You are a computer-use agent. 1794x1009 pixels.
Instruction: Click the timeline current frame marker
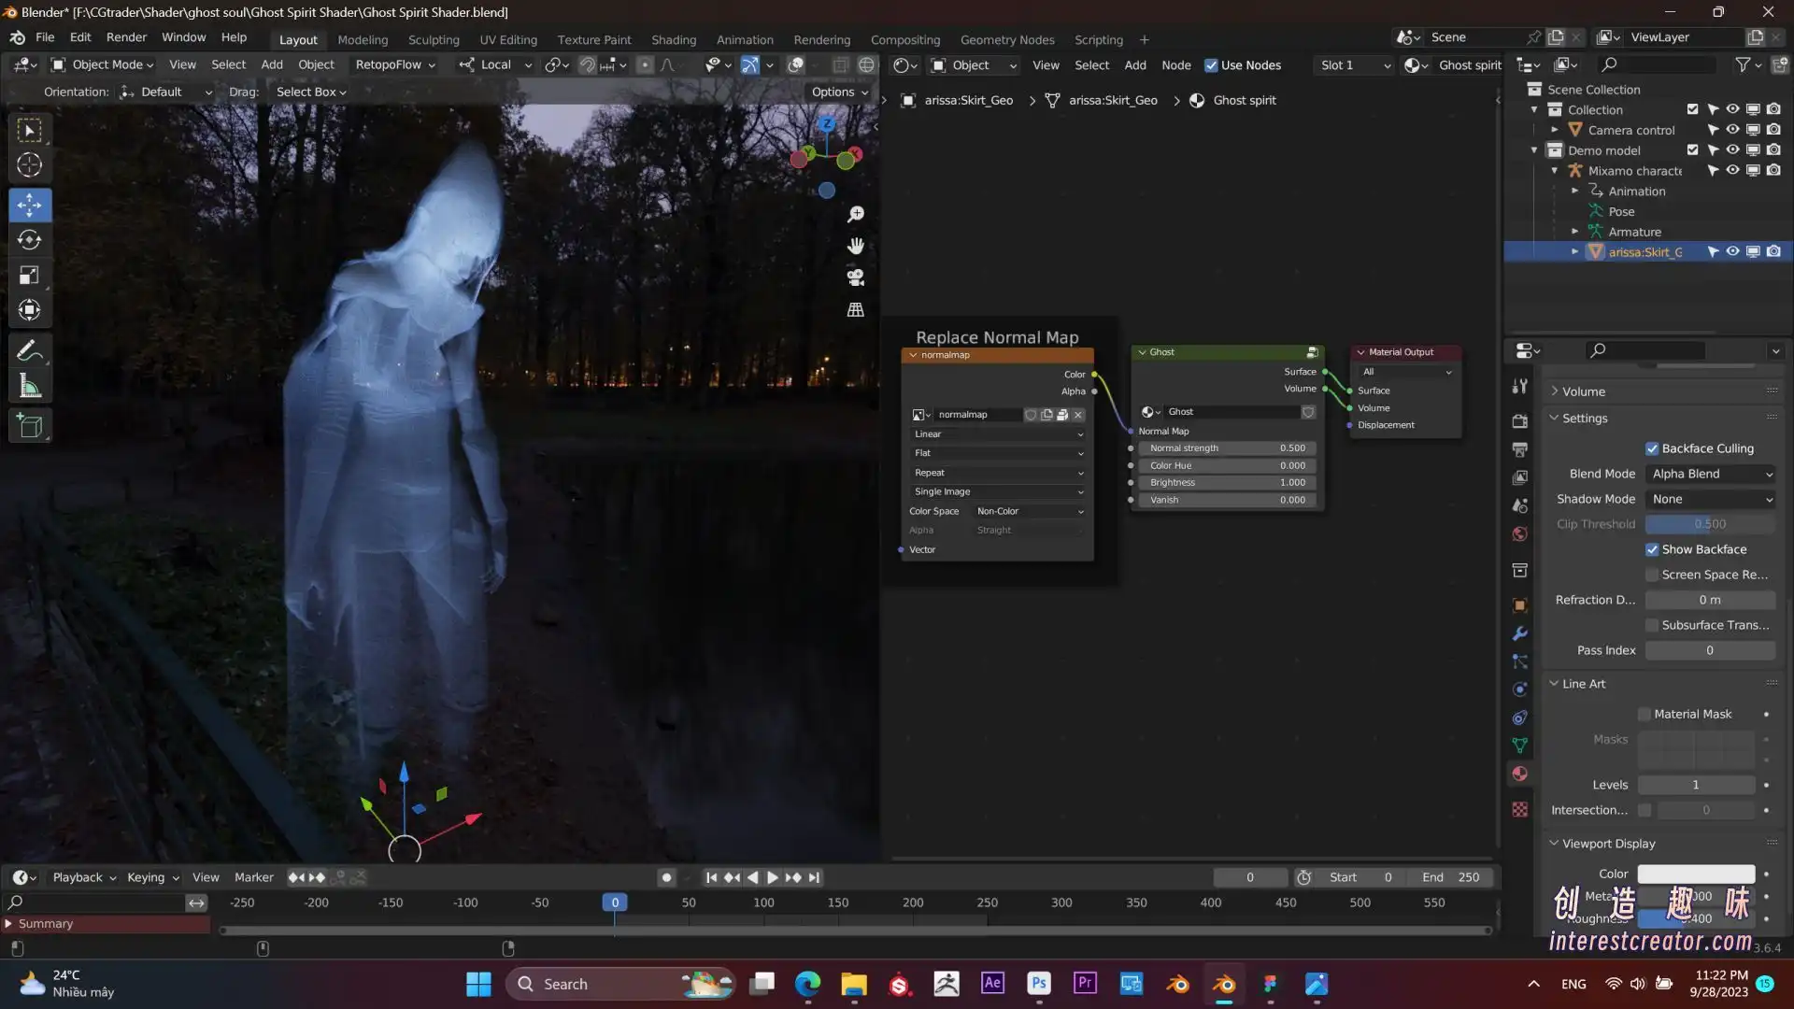click(615, 902)
